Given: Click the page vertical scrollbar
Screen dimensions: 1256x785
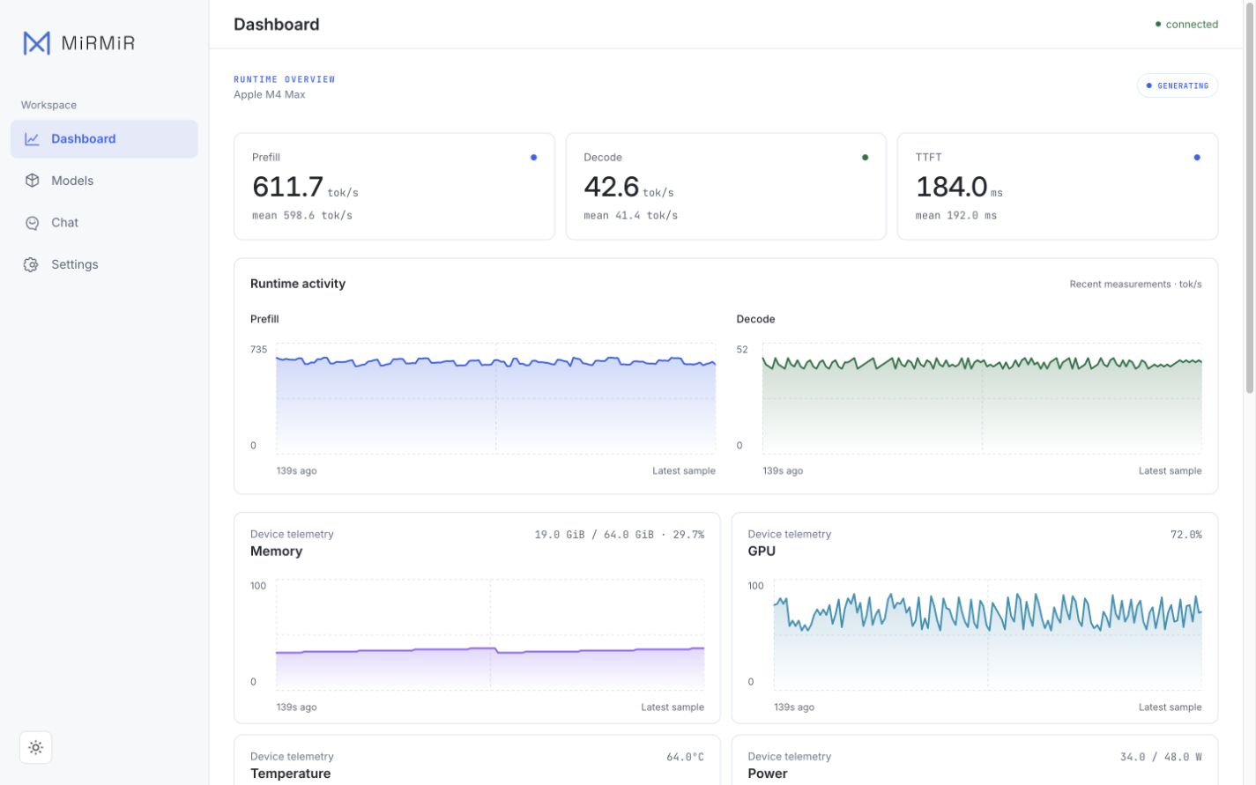Looking at the screenshot, I should click(1250, 198).
